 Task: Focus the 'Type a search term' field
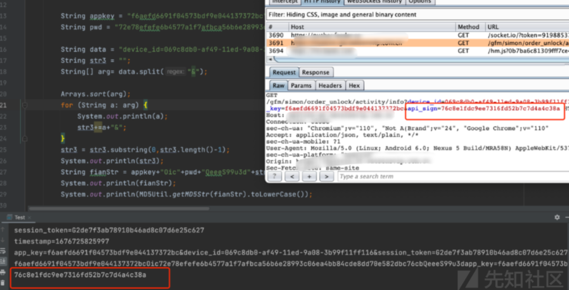[453, 177]
